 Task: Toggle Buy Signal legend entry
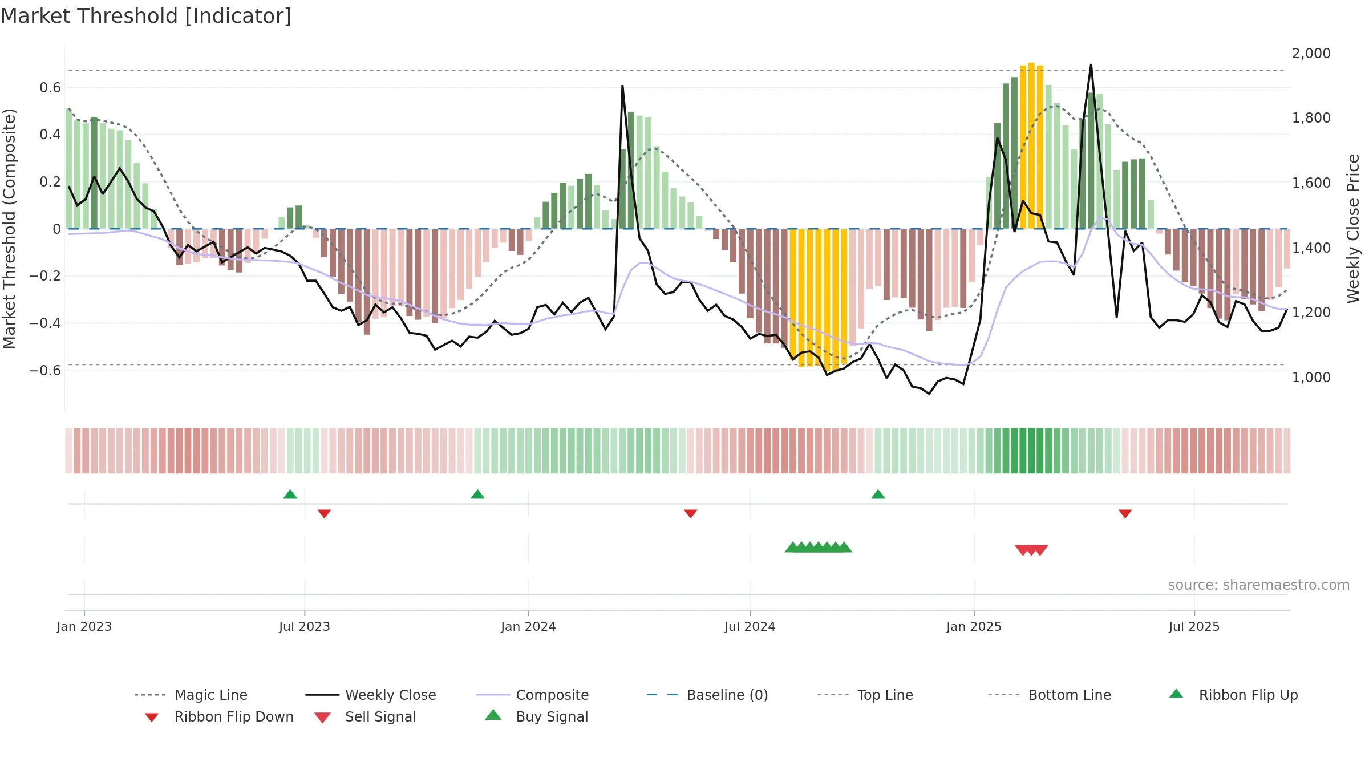point(536,717)
